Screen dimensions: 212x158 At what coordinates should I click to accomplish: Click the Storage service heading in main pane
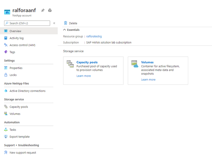pyautogui.click(x=73, y=51)
